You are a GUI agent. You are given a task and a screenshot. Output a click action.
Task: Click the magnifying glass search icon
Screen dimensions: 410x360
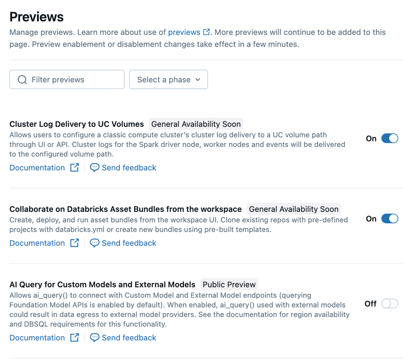(22, 79)
